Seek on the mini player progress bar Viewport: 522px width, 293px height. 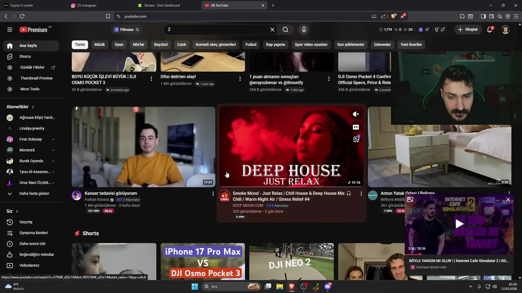point(459,254)
